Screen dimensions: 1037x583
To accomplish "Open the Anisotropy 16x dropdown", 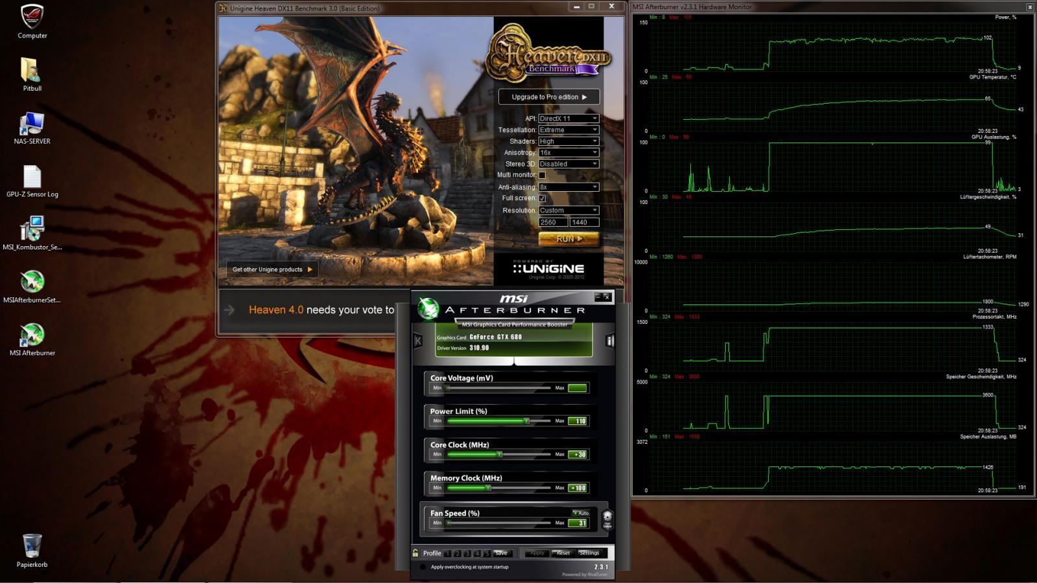I will 568,152.
